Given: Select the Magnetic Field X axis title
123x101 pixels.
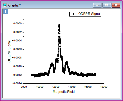Looking at the screenshot, I should click(x=64, y=92).
